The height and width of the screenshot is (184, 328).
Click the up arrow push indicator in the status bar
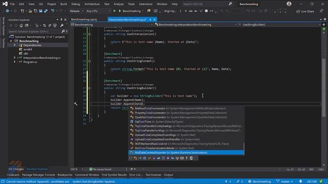[x=228, y=181]
